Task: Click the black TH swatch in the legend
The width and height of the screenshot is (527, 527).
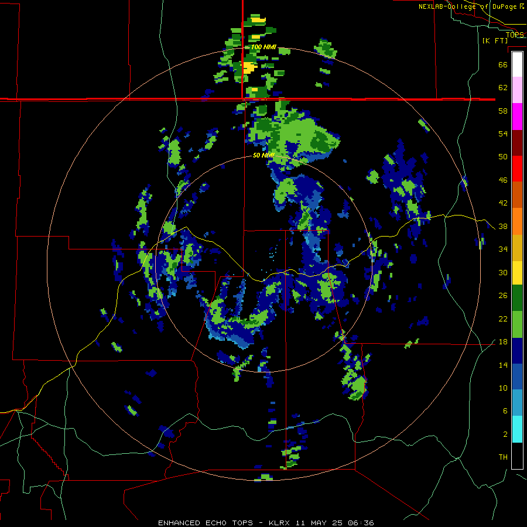Action: (x=517, y=456)
